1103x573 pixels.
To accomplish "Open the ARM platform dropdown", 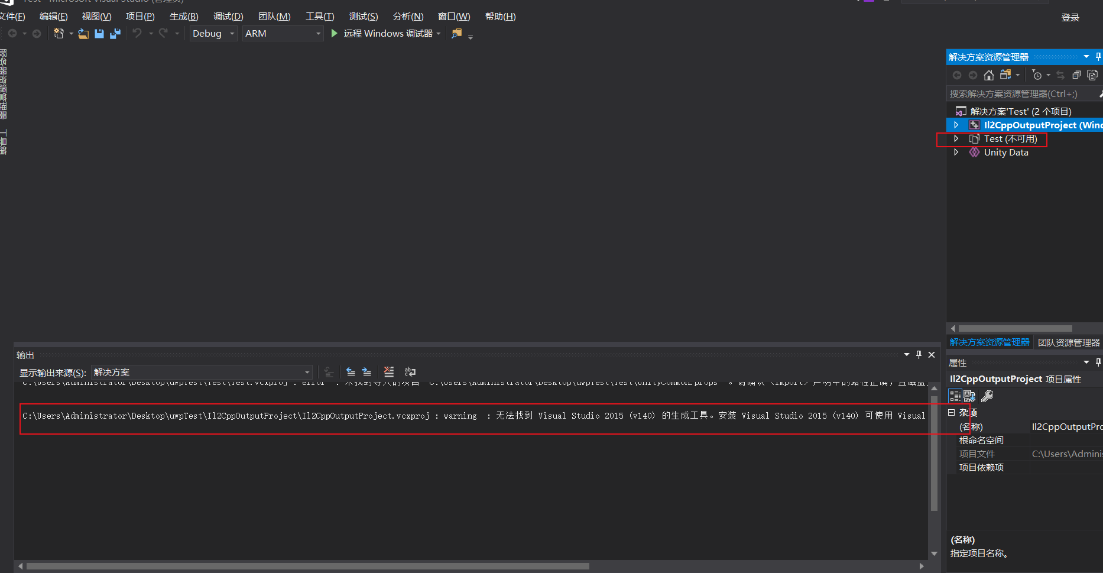I will click(x=283, y=34).
